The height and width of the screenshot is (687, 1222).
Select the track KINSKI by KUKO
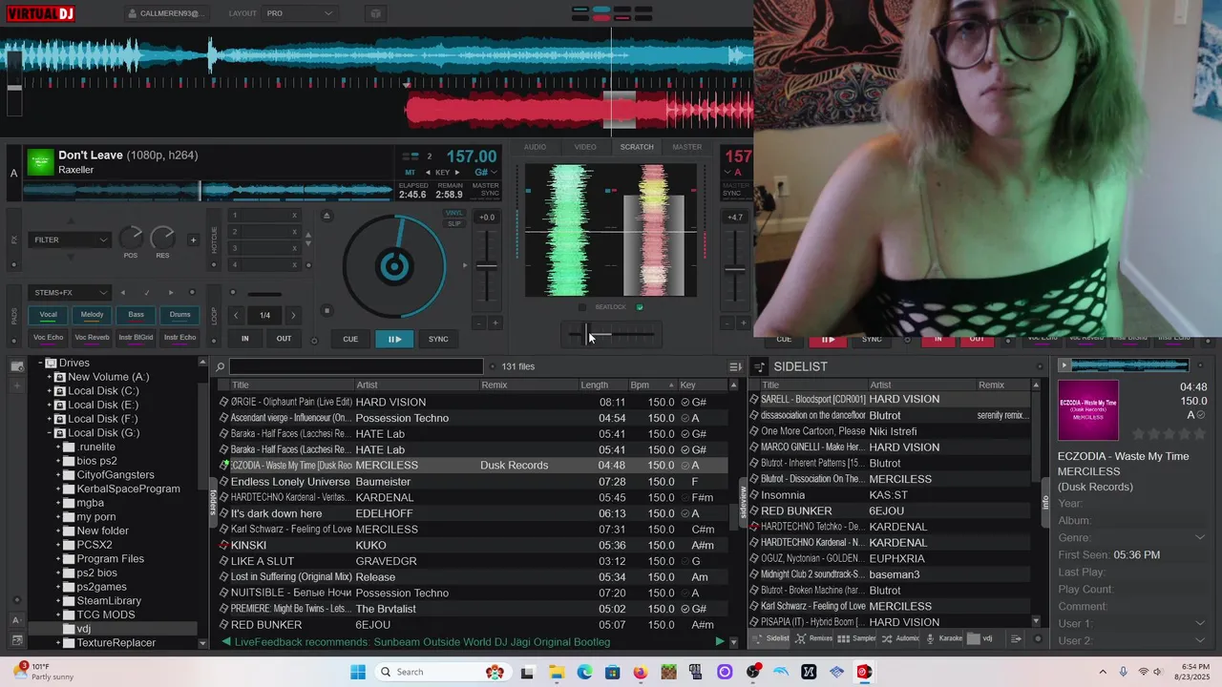click(x=474, y=545)
